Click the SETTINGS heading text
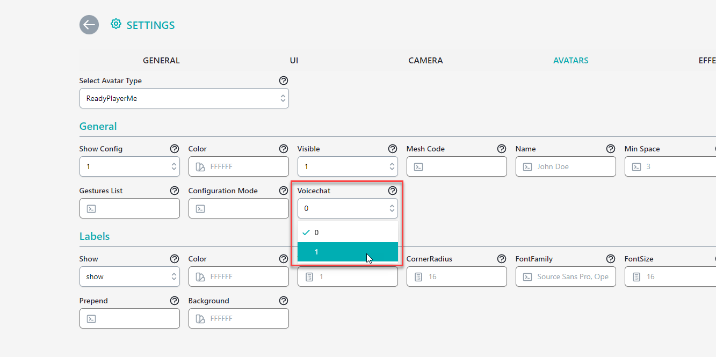Image resolution: width=716 pixels, height=357 pixels. tap(150, 25)
